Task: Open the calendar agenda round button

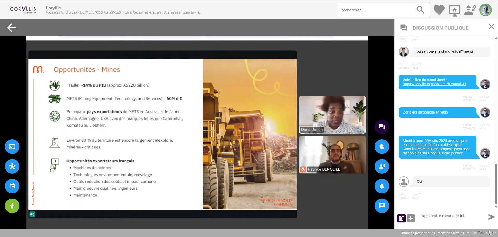Action: pos(12,186)
